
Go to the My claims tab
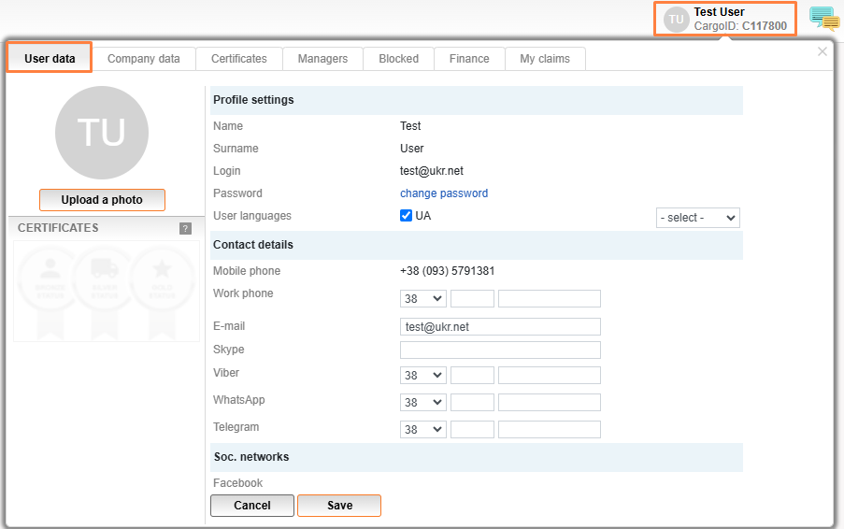(545, 59)
